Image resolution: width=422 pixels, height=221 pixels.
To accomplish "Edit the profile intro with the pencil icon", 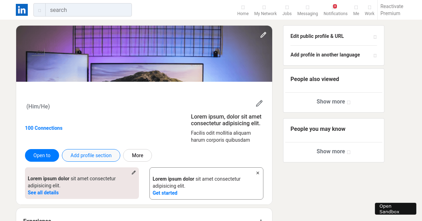I will point(259,103).
